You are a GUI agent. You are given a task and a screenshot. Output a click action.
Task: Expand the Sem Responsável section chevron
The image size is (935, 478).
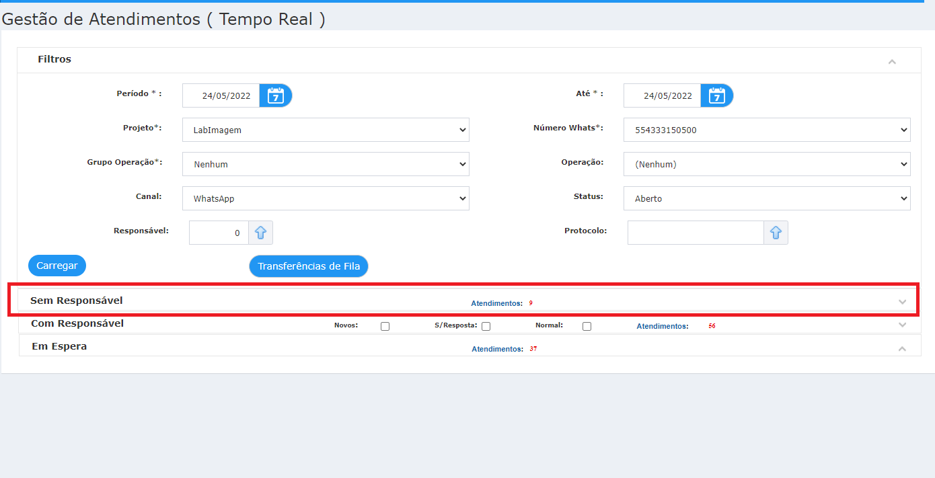[903, 302]
